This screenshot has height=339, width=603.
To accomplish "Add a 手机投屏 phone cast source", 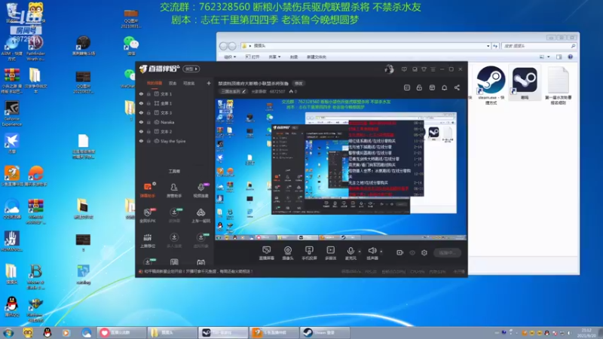I will (x=309, y=253).
